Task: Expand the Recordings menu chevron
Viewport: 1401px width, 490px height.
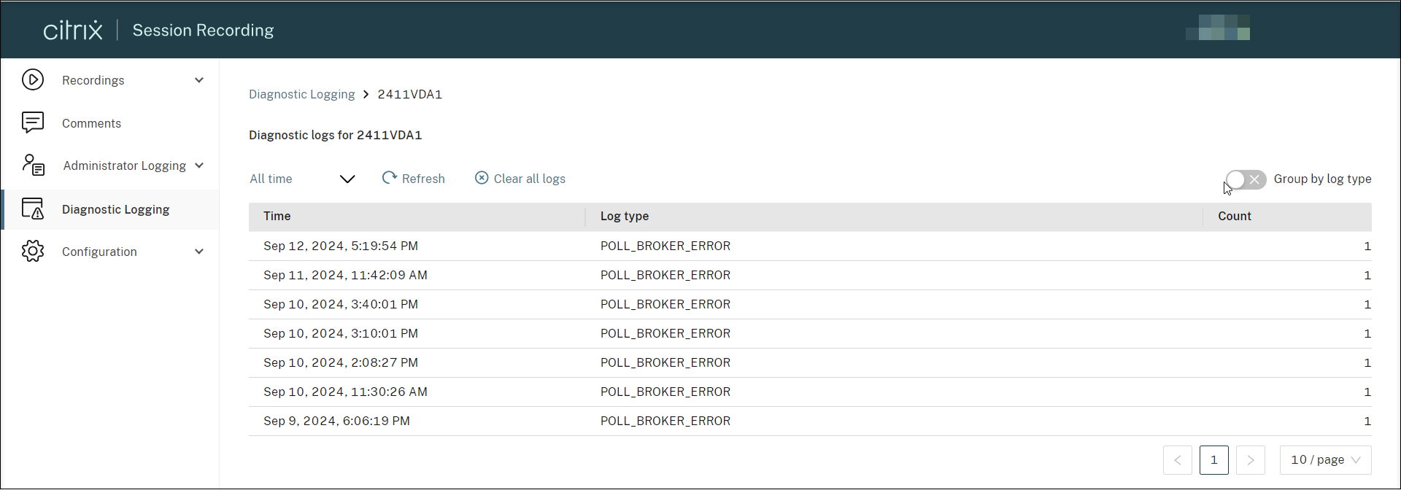Action: tap(199, 80)
